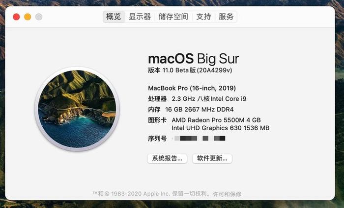Go to the 支持 tab
The width and height of the screenshot is (344, 208).
click(x=203, y=17)
